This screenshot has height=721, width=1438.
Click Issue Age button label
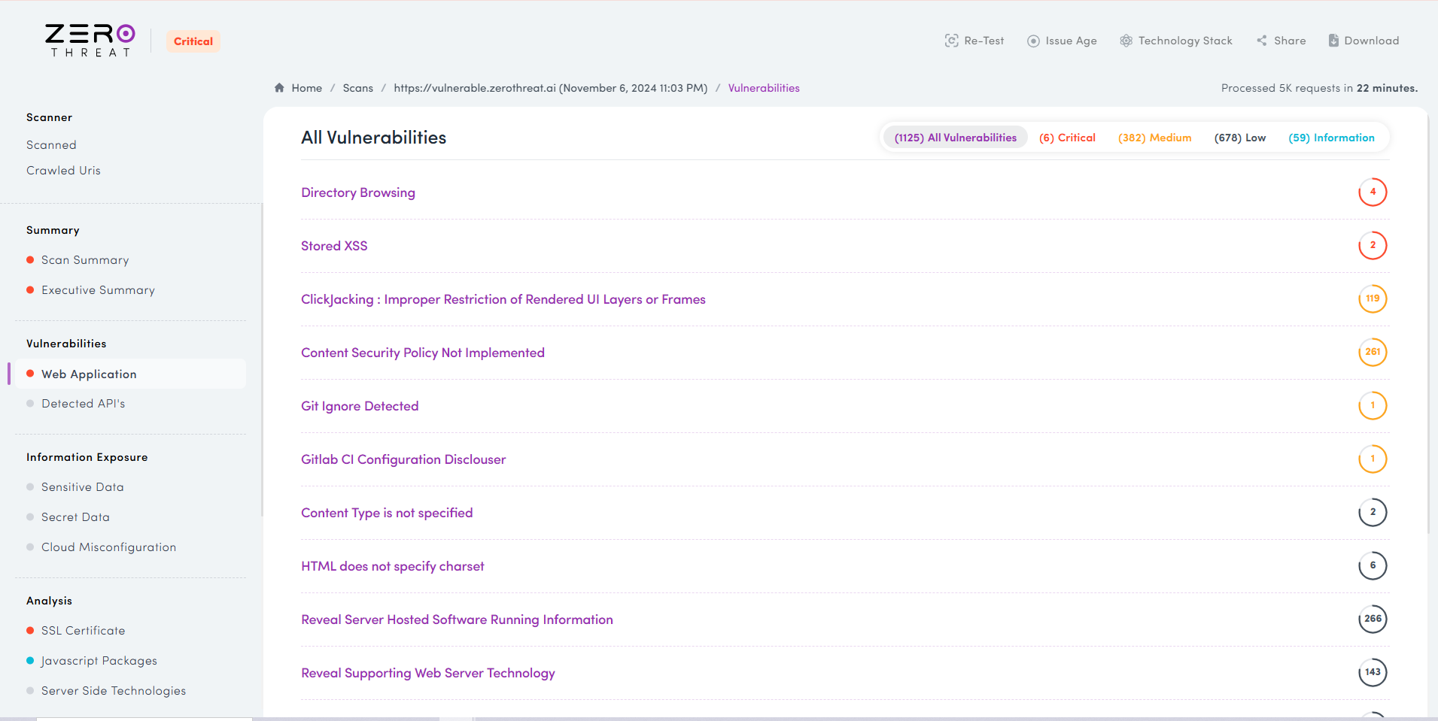[1071, 41]
